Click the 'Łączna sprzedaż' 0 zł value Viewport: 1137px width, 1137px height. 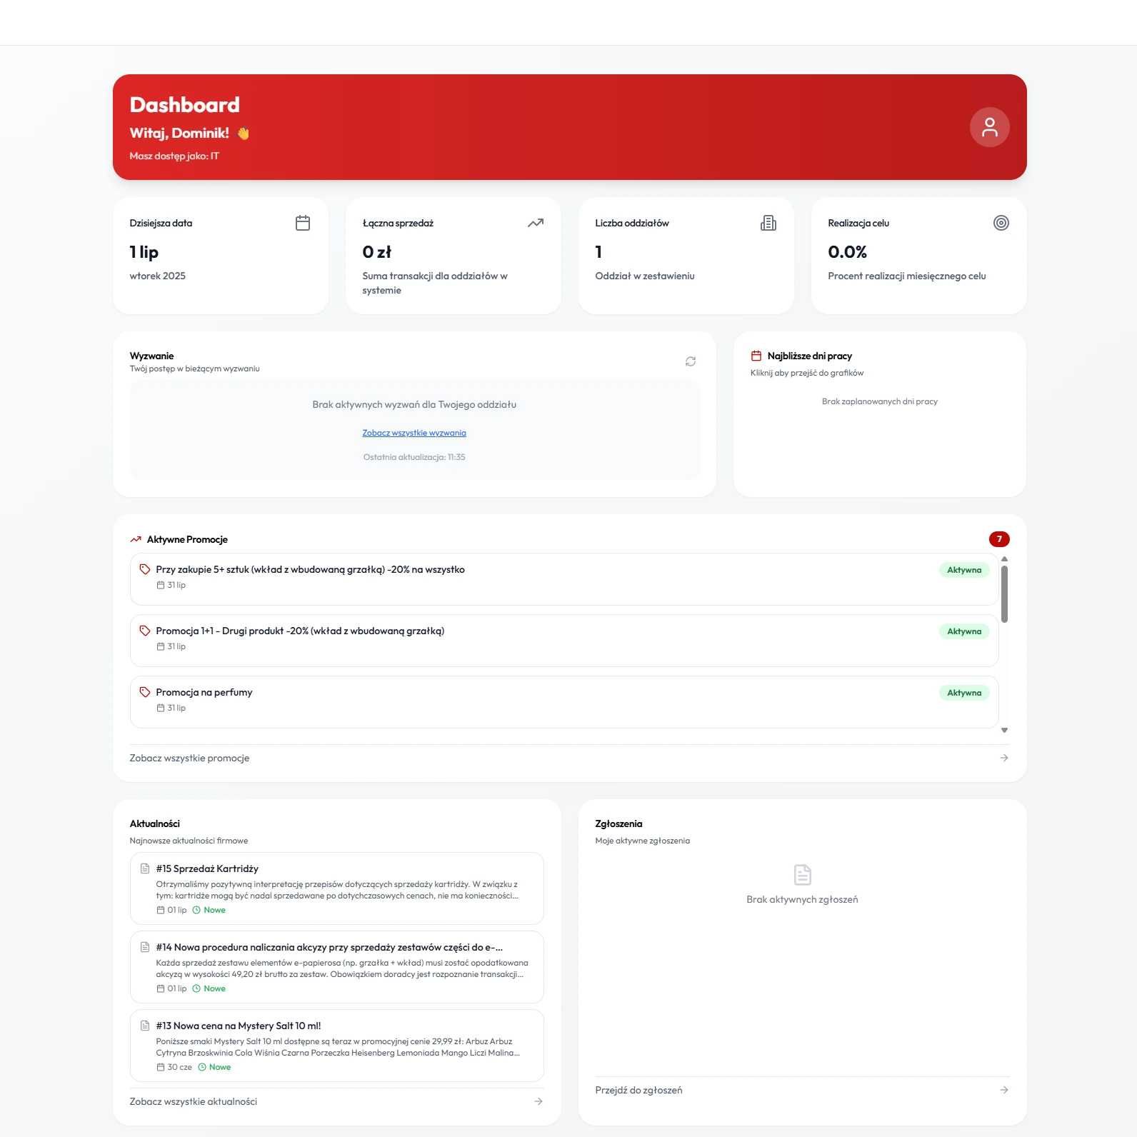[x=376, y=252]
